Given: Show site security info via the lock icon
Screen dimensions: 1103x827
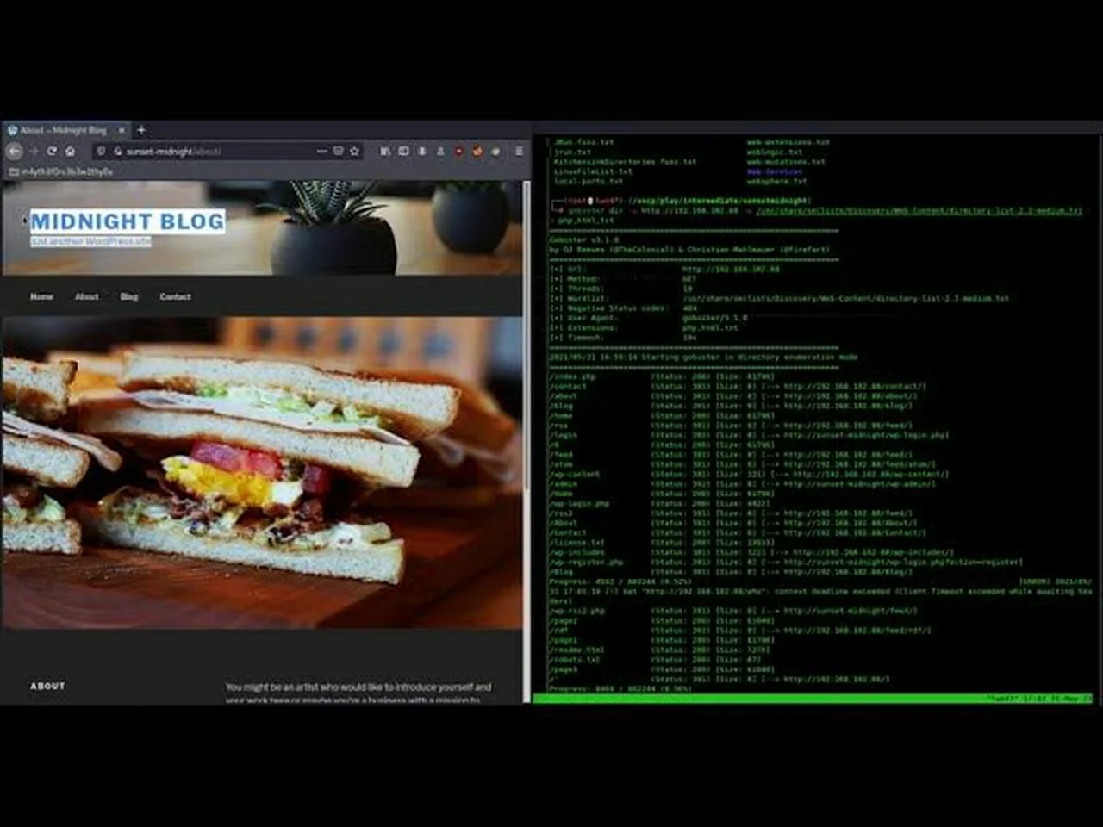Looking at the screenshot, I should 117,151.
